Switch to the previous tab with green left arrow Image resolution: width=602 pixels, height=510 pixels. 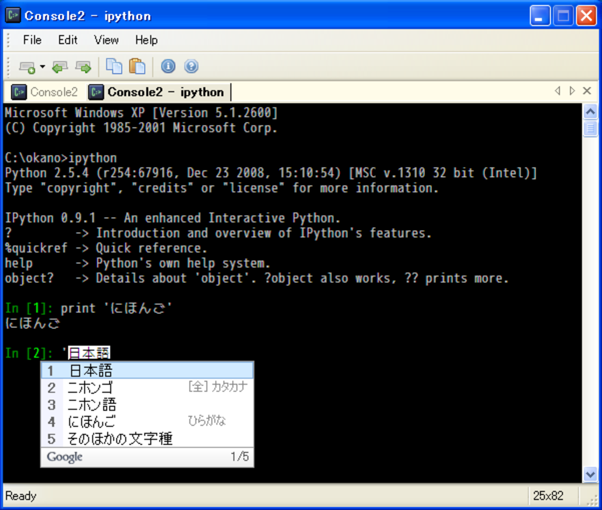60,67
